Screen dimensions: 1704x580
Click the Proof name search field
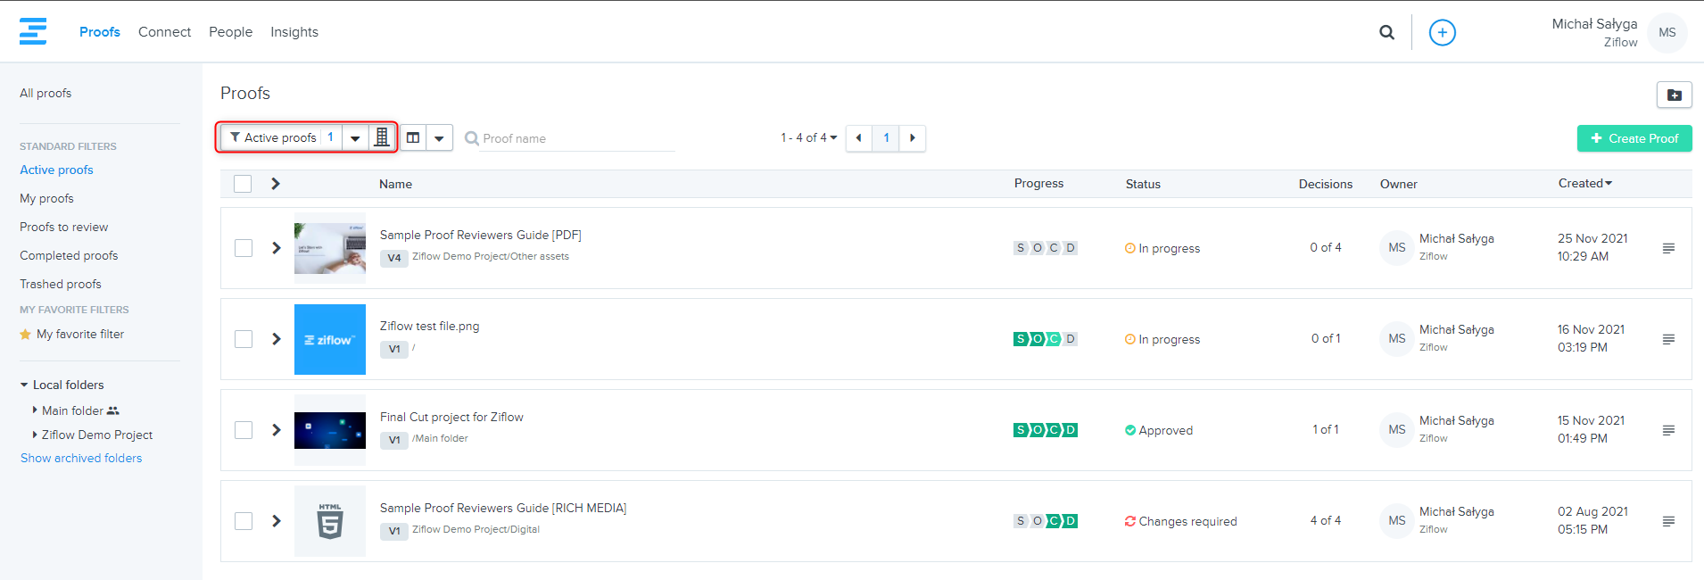[575, 138]
